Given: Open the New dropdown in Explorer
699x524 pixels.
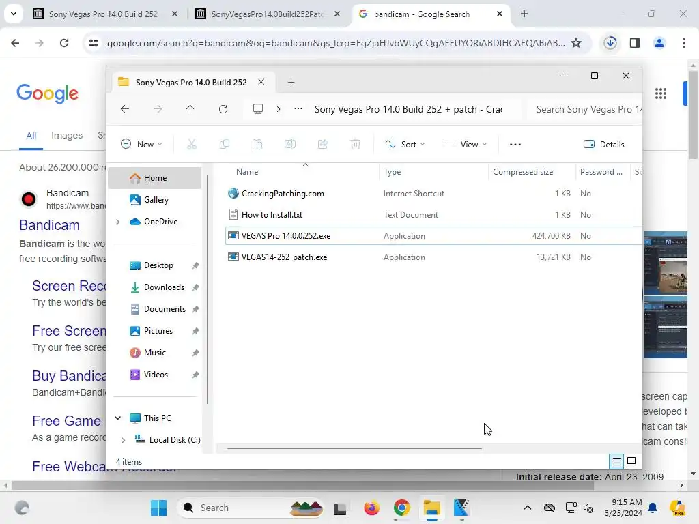Looking at the screenshot, I should (x=141, y=144).
